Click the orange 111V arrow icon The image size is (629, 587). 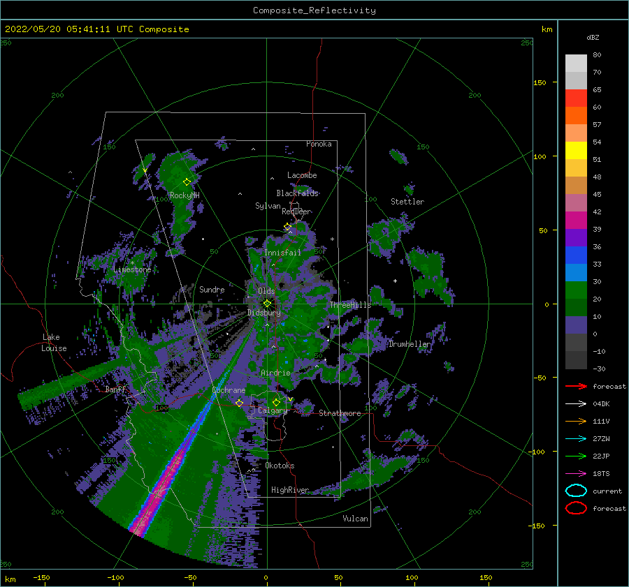coord(576,421)
